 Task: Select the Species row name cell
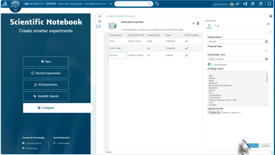click(117, 55)
